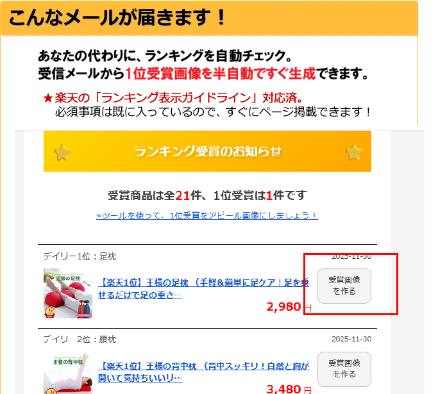Click the right gold star in the banner
Screen dimensions: 447x394
pyautogui.click(x=354, y=152)
